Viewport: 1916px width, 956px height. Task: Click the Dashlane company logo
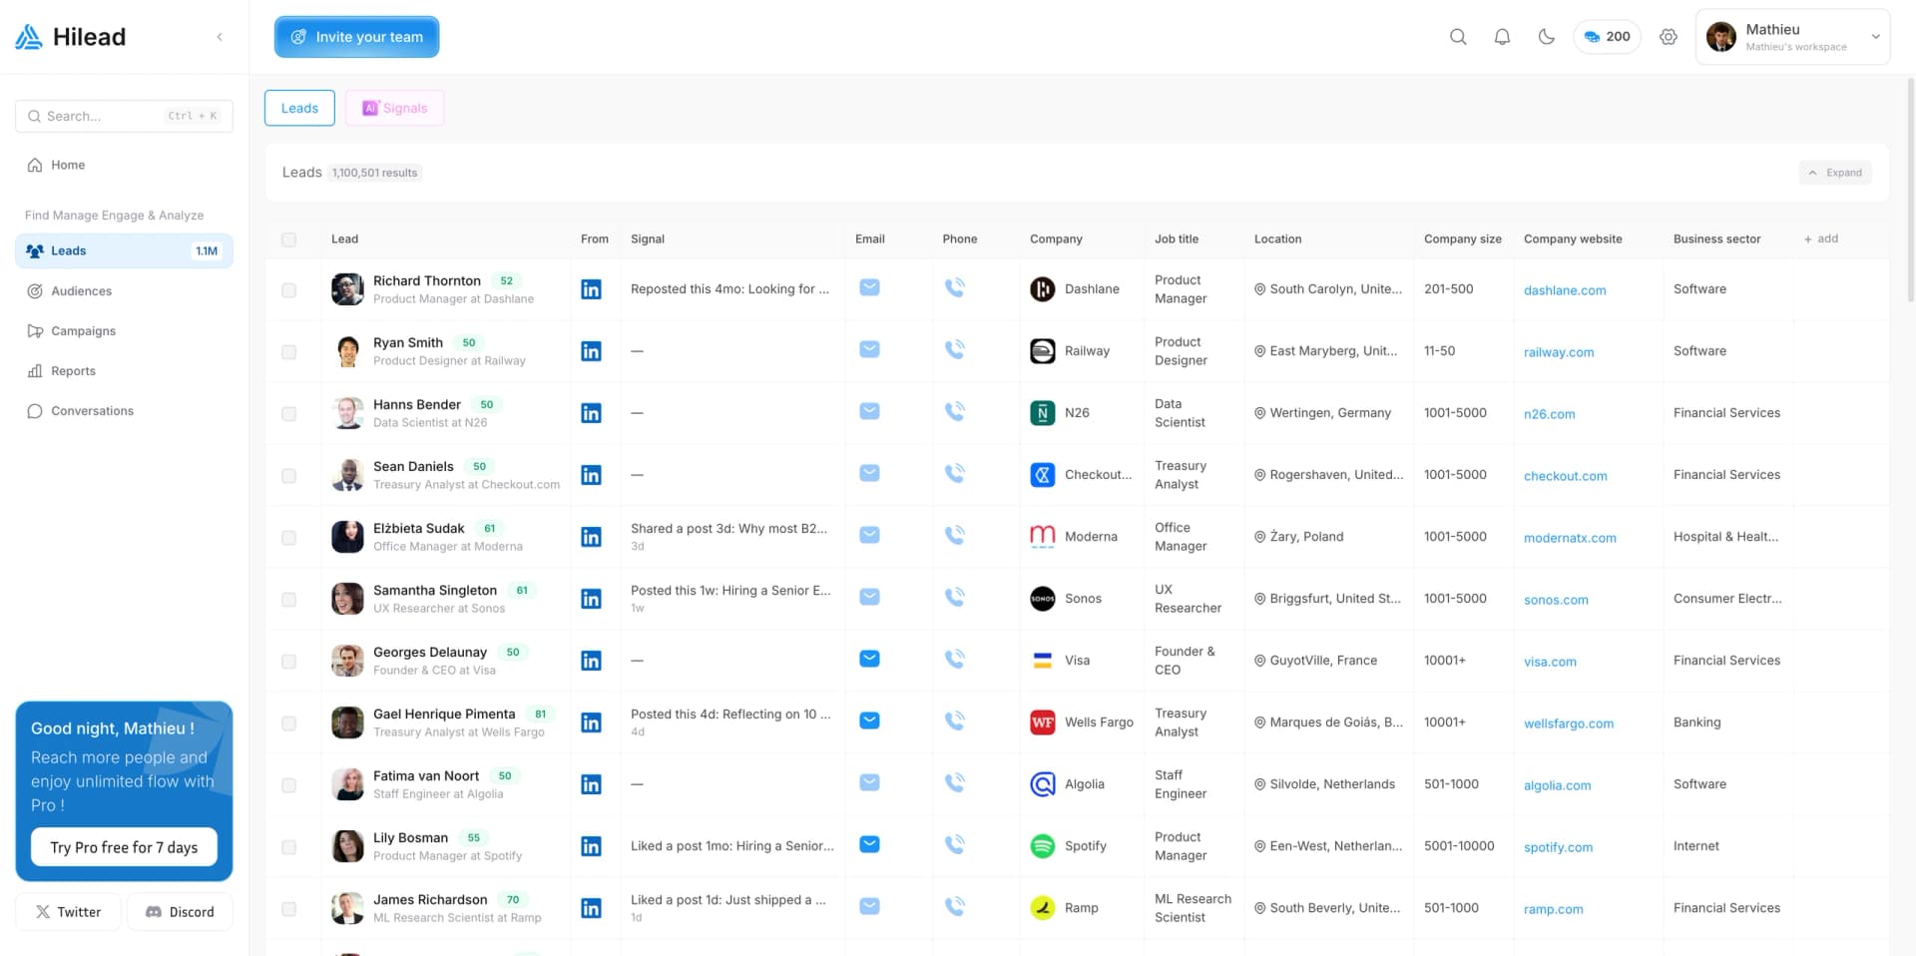click(x=1042, y=289)
